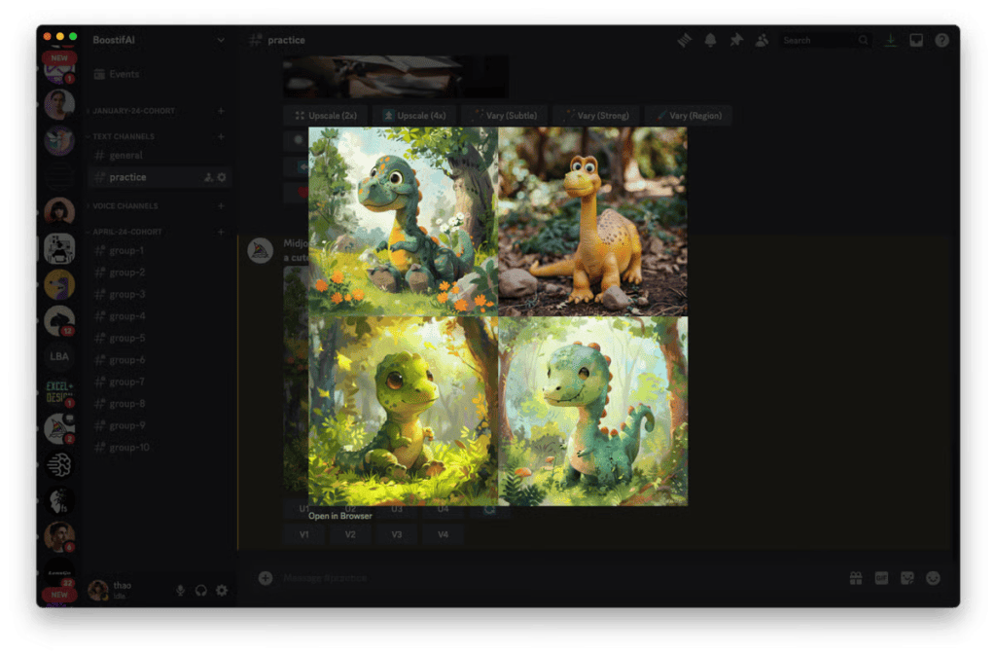
Task: Click the notification bell icon
Action: pos(710,40)
